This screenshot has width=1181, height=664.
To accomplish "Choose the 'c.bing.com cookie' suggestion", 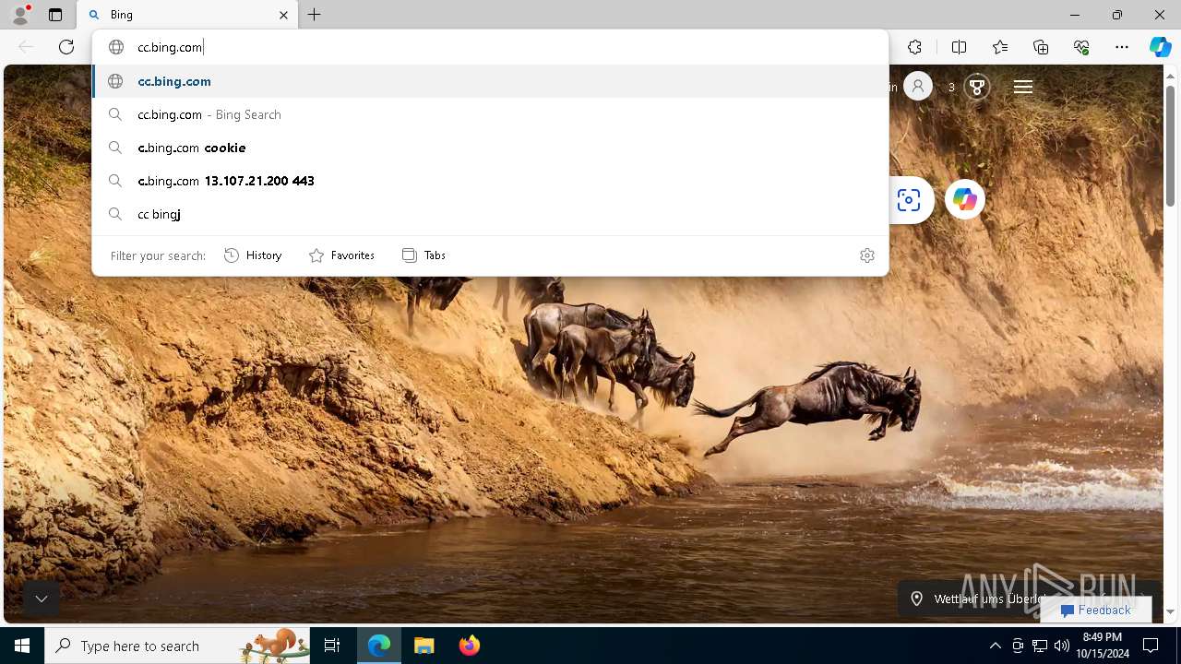I will click(490, 148).
